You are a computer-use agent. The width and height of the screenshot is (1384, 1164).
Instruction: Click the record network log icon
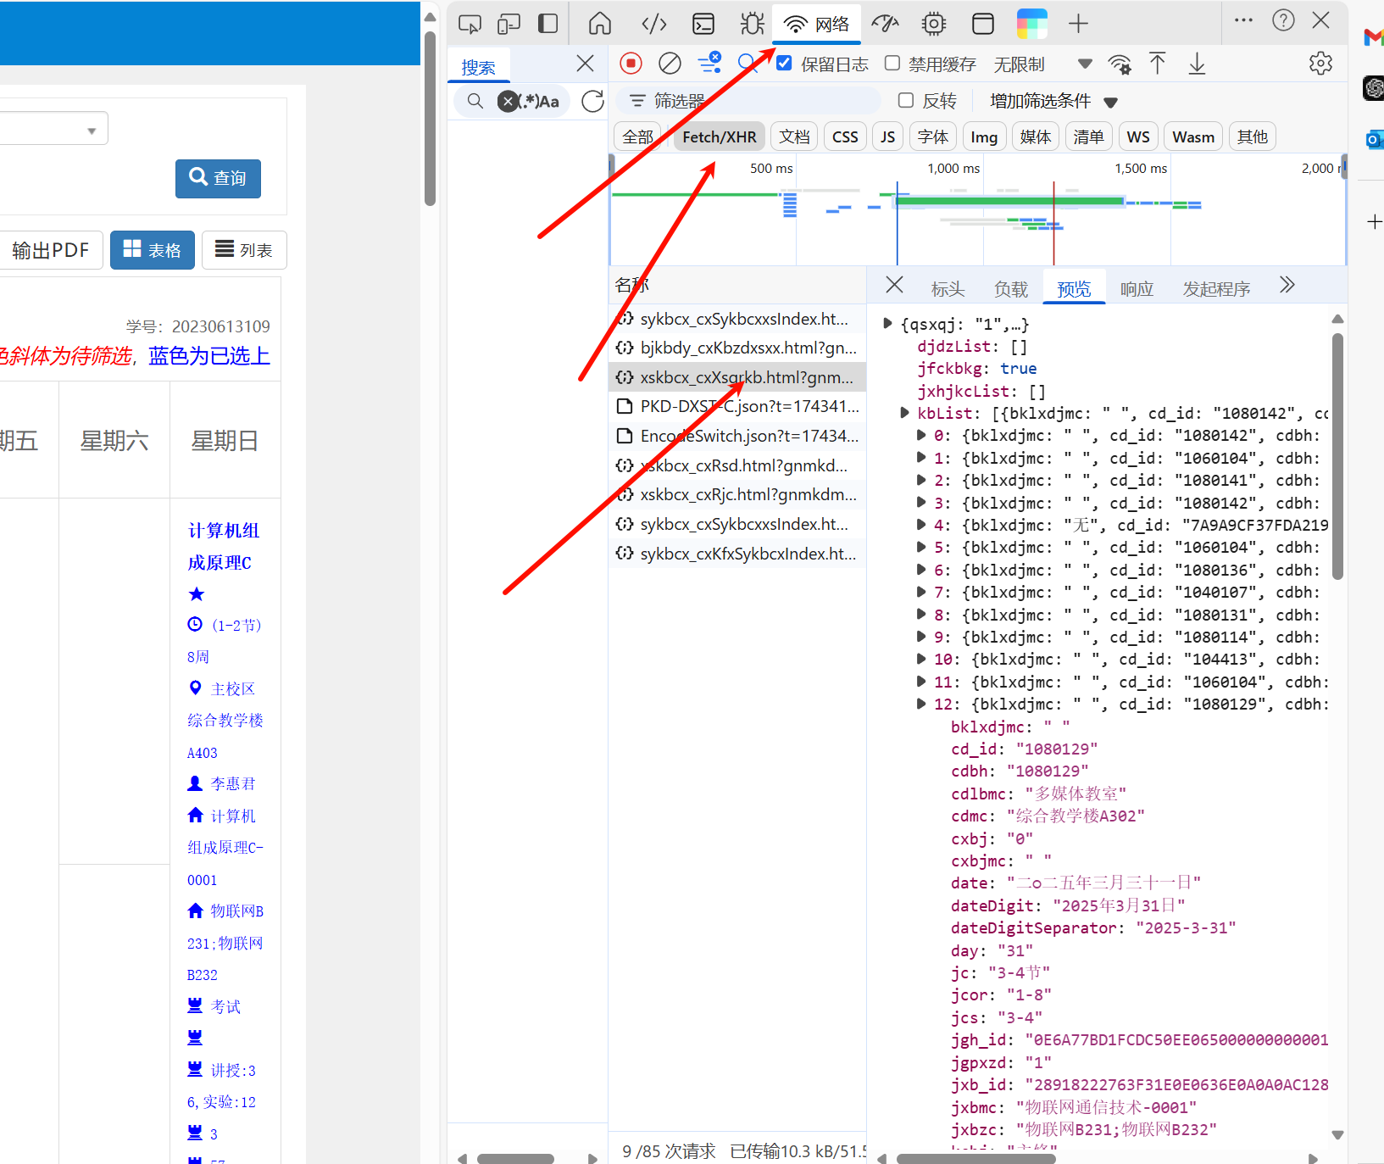point(630,64)
